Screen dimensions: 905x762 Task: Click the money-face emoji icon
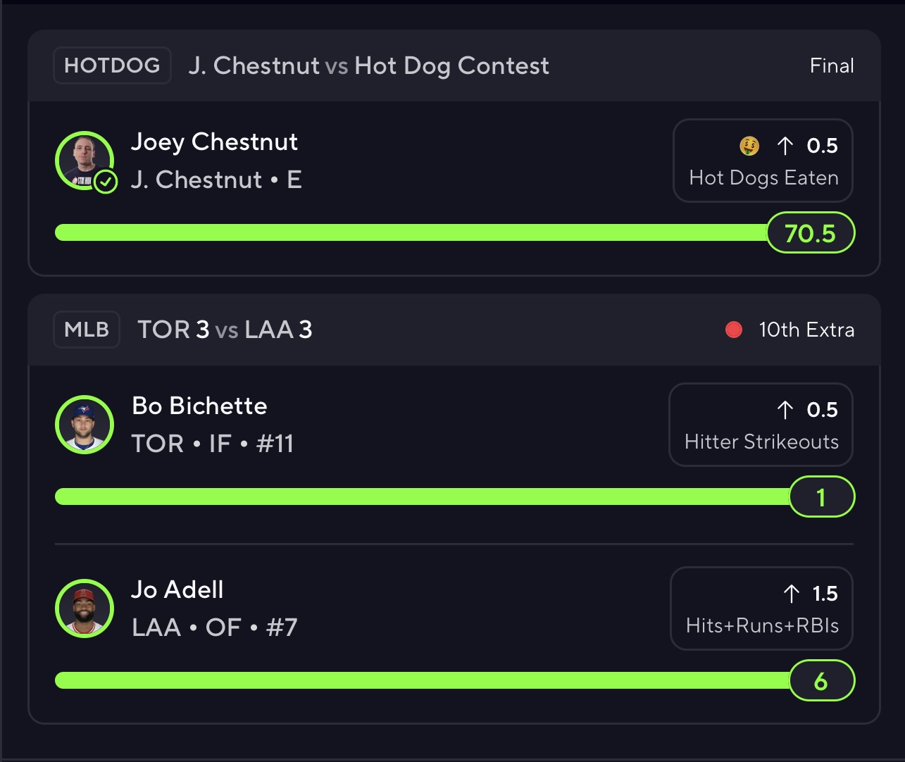point(749,146)
